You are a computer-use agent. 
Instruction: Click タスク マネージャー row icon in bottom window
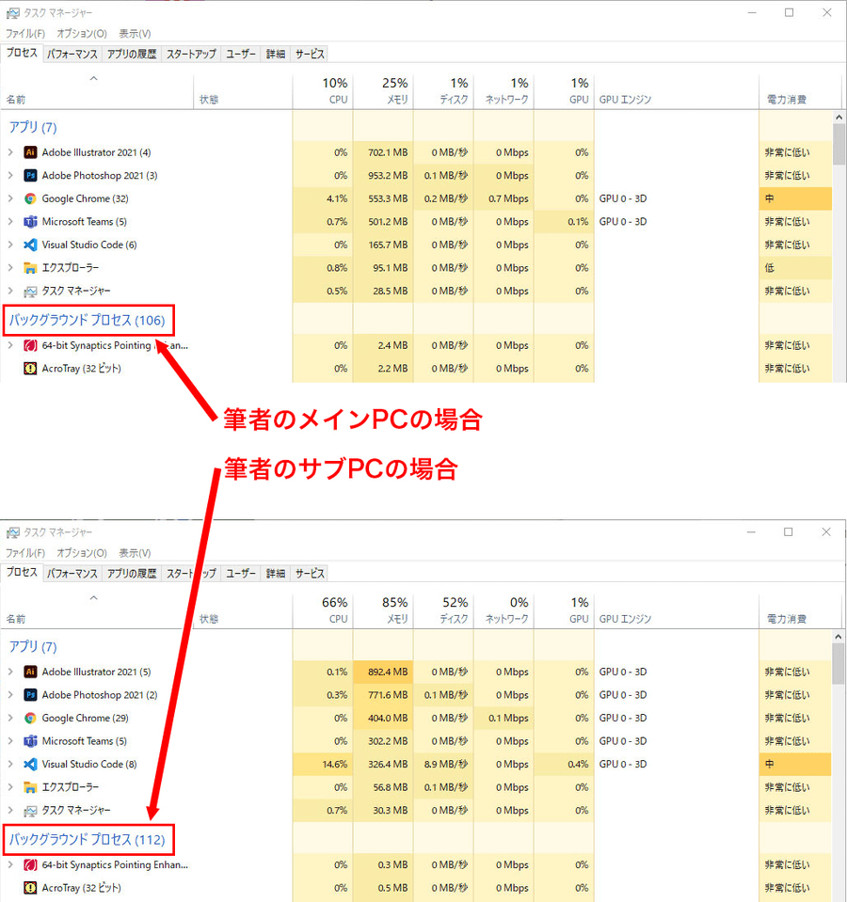click(30, 811)
